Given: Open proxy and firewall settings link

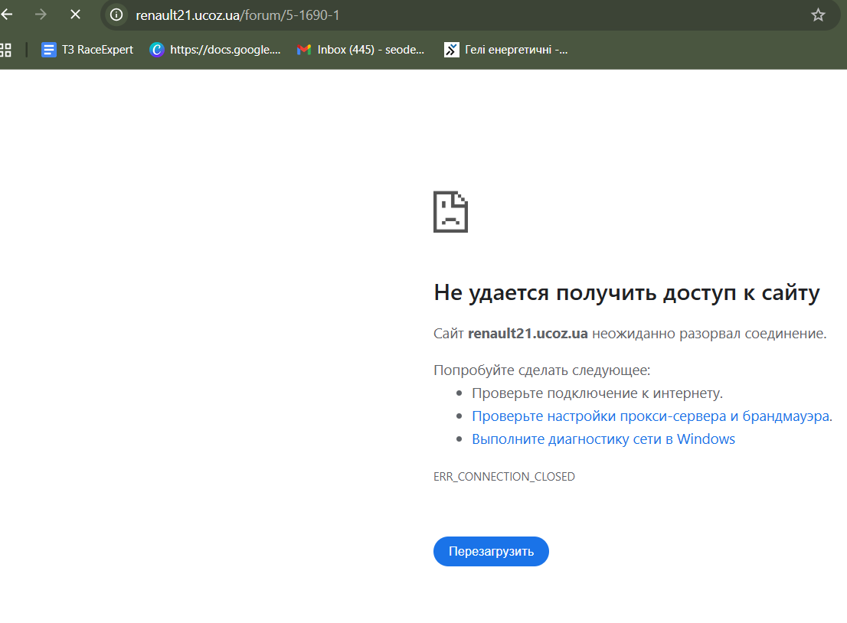Looking at the screenshot, I should tap(652, 416).
